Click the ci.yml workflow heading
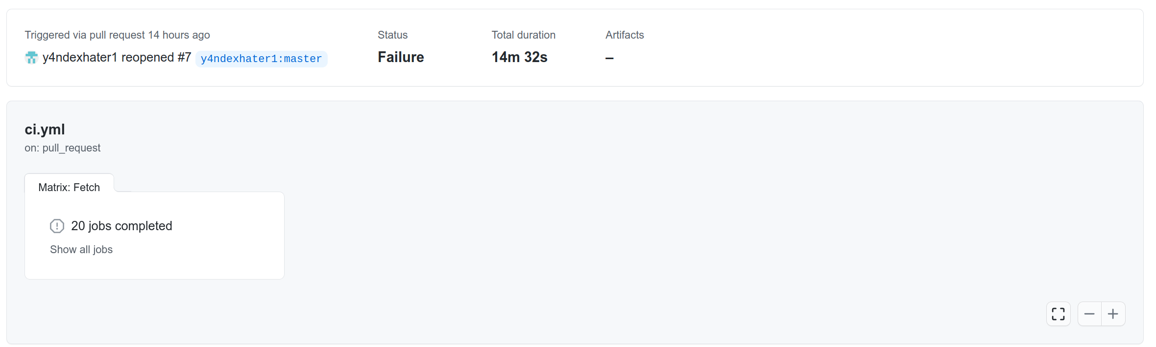This screenshot has width=1156, height=347. 45,129
